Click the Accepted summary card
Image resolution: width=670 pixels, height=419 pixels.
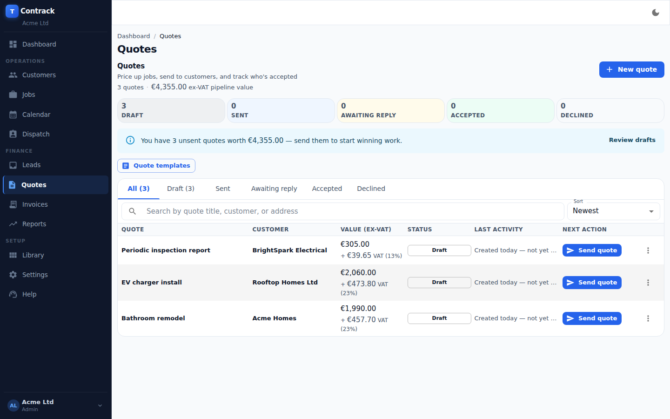(x=501, y=110)
